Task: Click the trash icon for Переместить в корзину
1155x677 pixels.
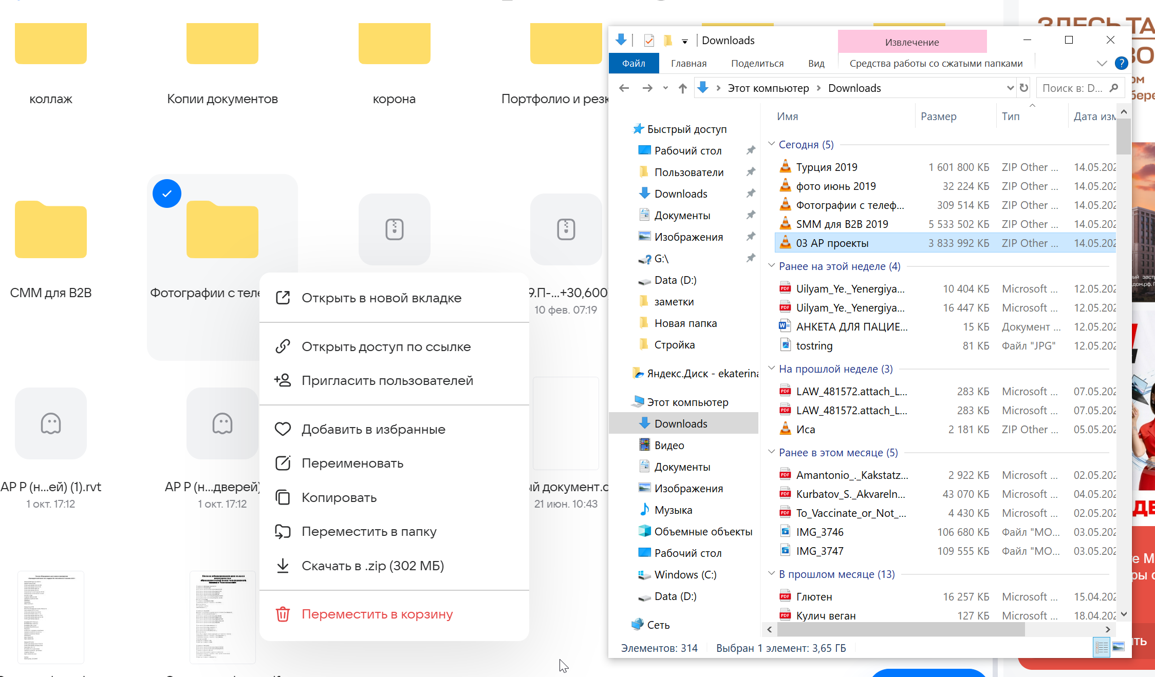Action: click(x=283, y=614)
